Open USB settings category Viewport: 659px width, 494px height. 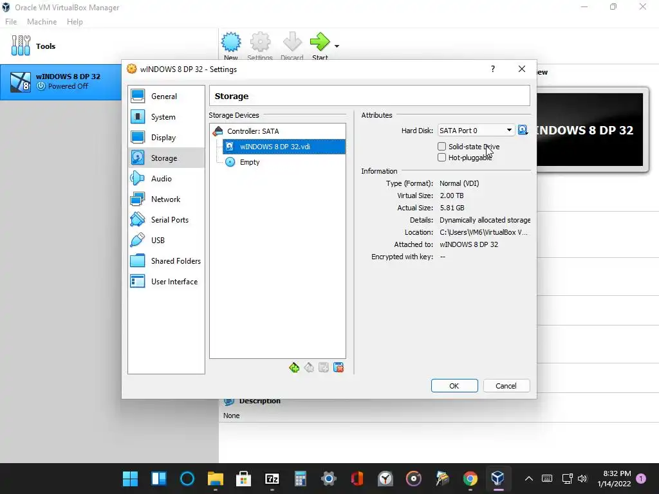coord(166,241)
